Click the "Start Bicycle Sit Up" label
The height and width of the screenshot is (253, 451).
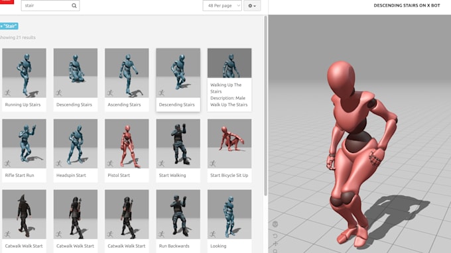[229, 175]
